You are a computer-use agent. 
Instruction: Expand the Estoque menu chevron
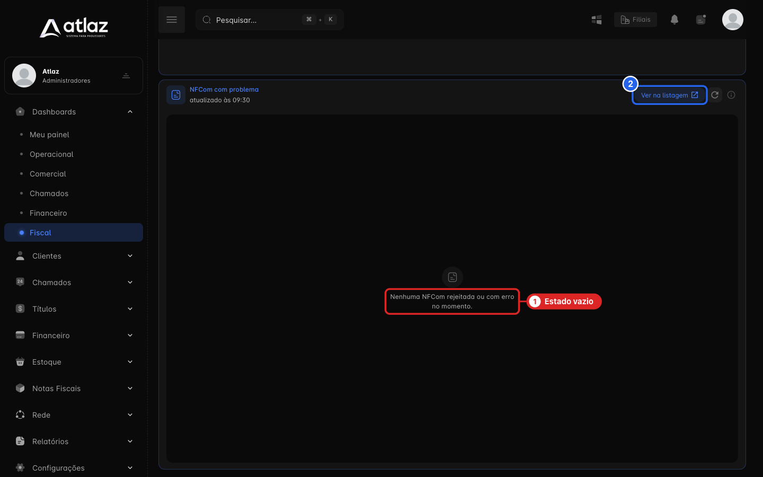click(x=130, y=362)
